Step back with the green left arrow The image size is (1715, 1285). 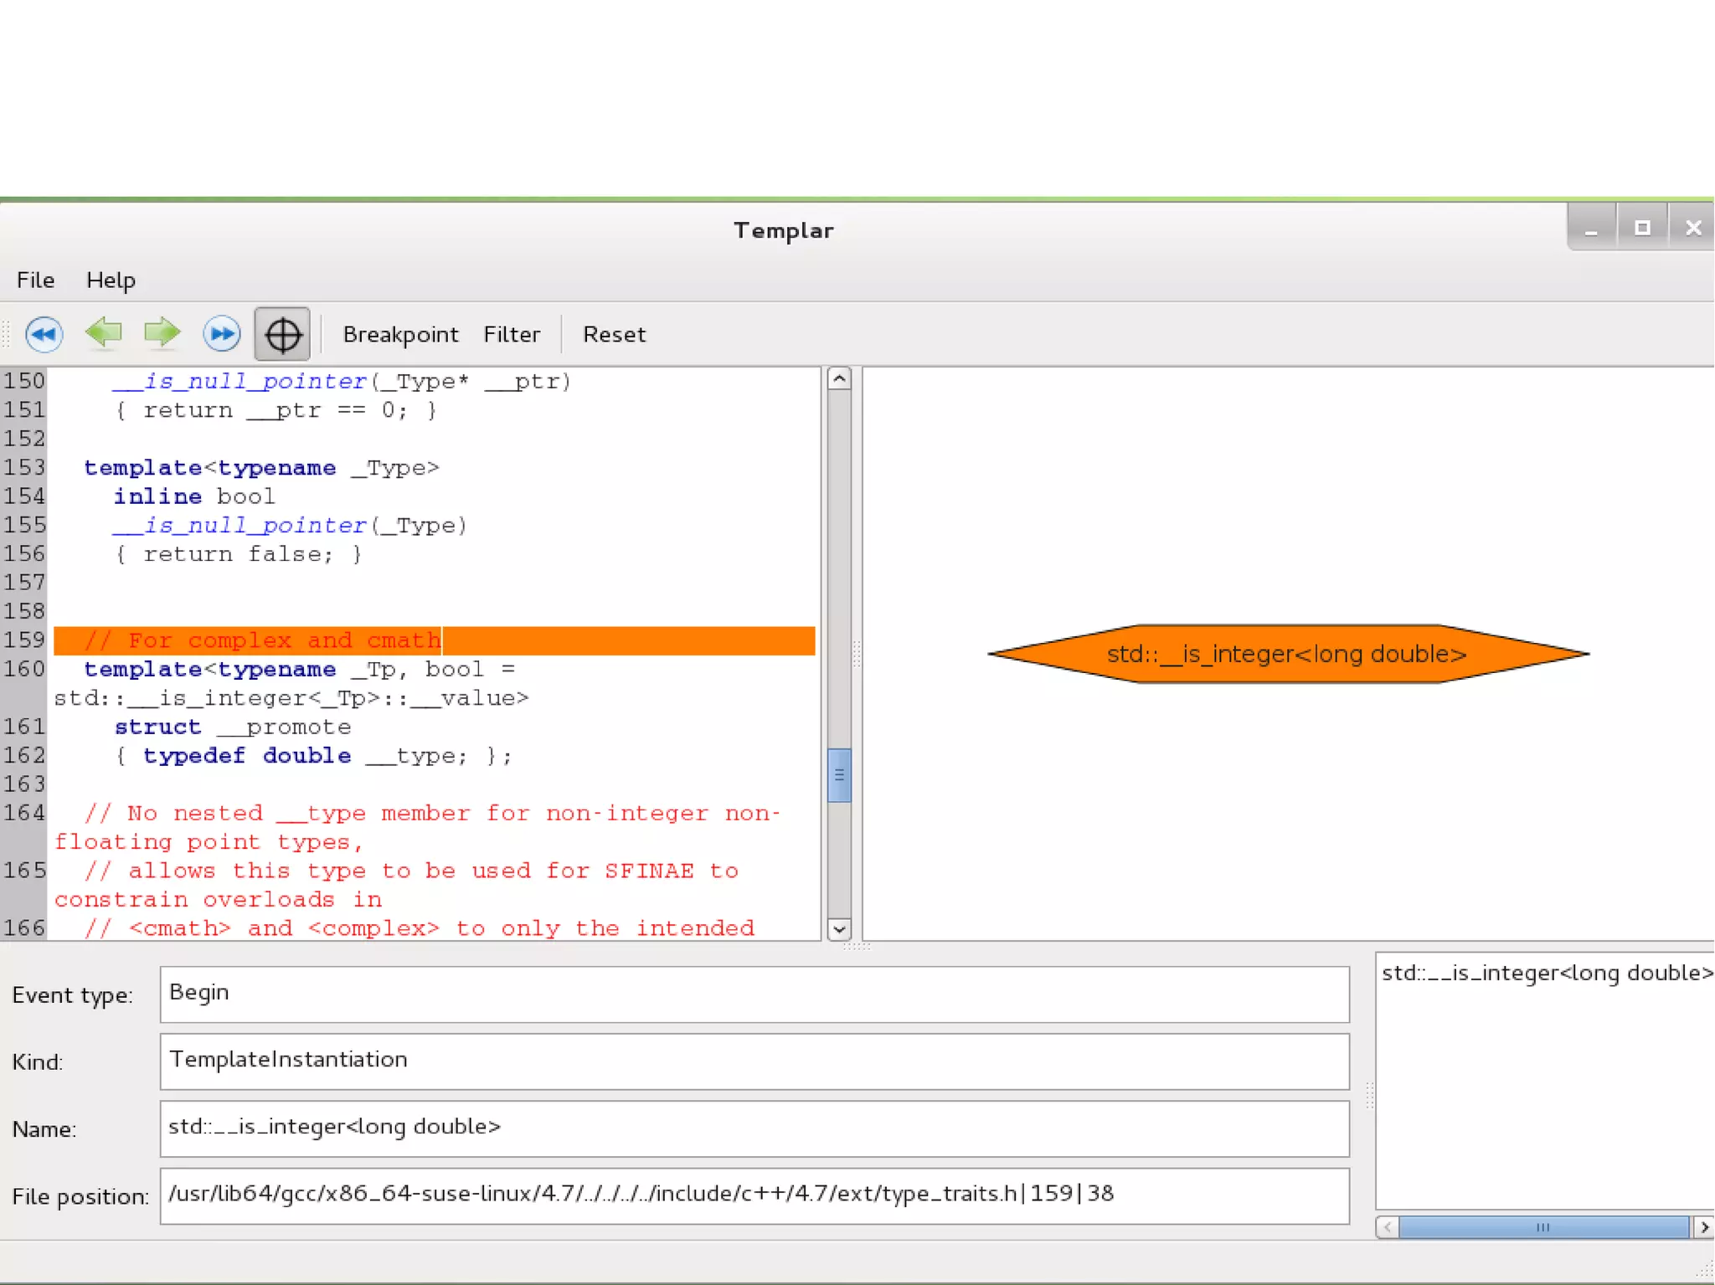coord(104,333)
